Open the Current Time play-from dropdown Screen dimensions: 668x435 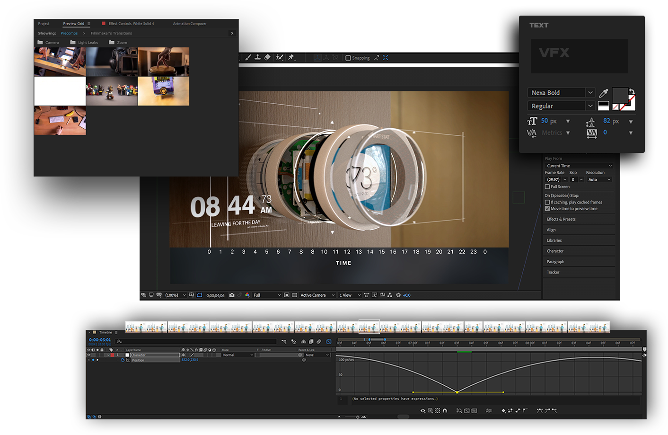[x=579, y=166]
